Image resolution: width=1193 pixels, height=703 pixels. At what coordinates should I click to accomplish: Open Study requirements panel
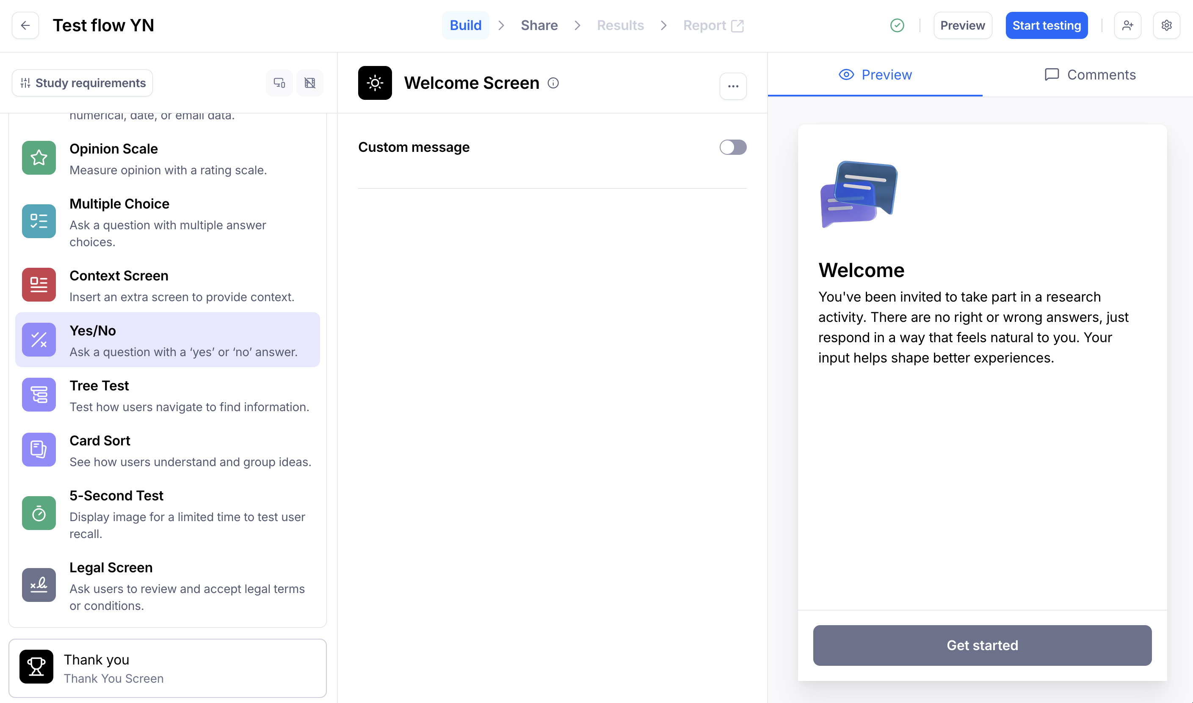coord(83,83)
